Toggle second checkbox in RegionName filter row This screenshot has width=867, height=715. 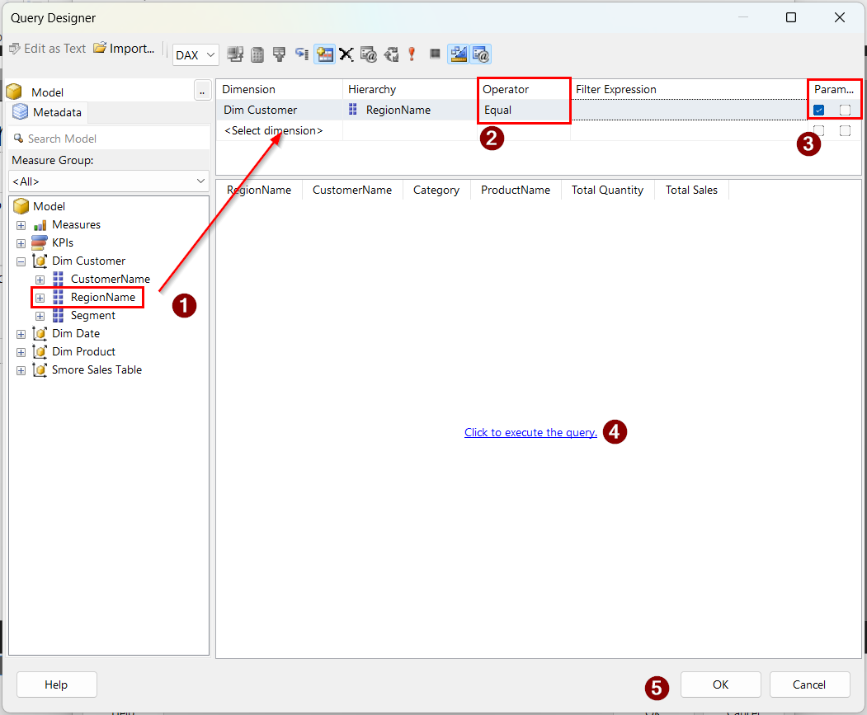tap(845, 110)
